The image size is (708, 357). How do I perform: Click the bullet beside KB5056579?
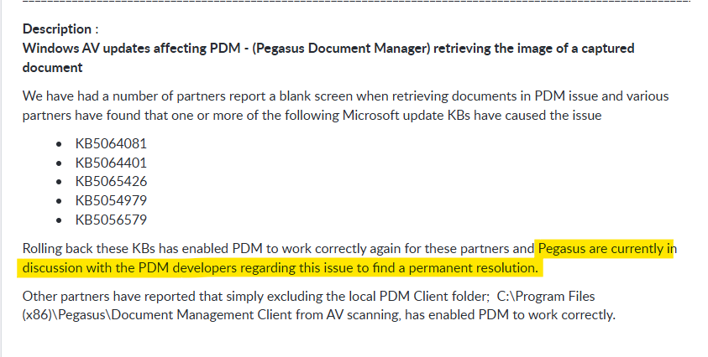(59, 220)
